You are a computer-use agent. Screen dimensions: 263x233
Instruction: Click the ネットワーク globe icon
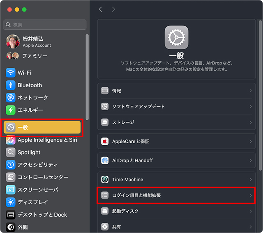pyautogui.click(x=11, y=98)
